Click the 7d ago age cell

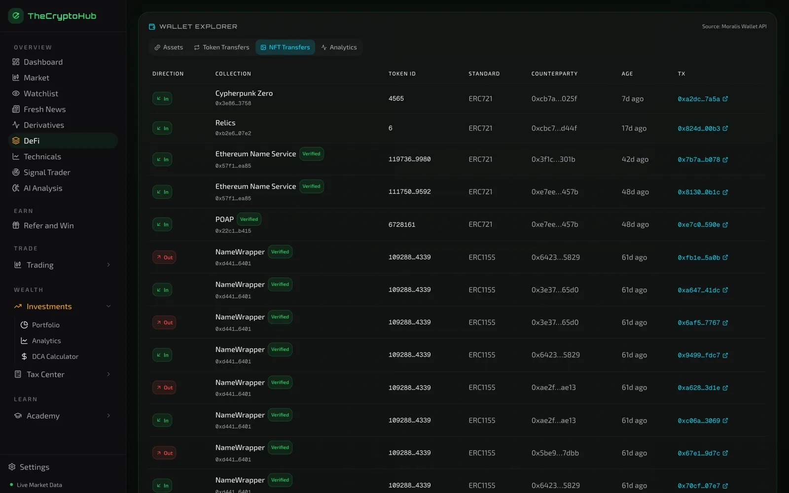click(x=633, y=99)
